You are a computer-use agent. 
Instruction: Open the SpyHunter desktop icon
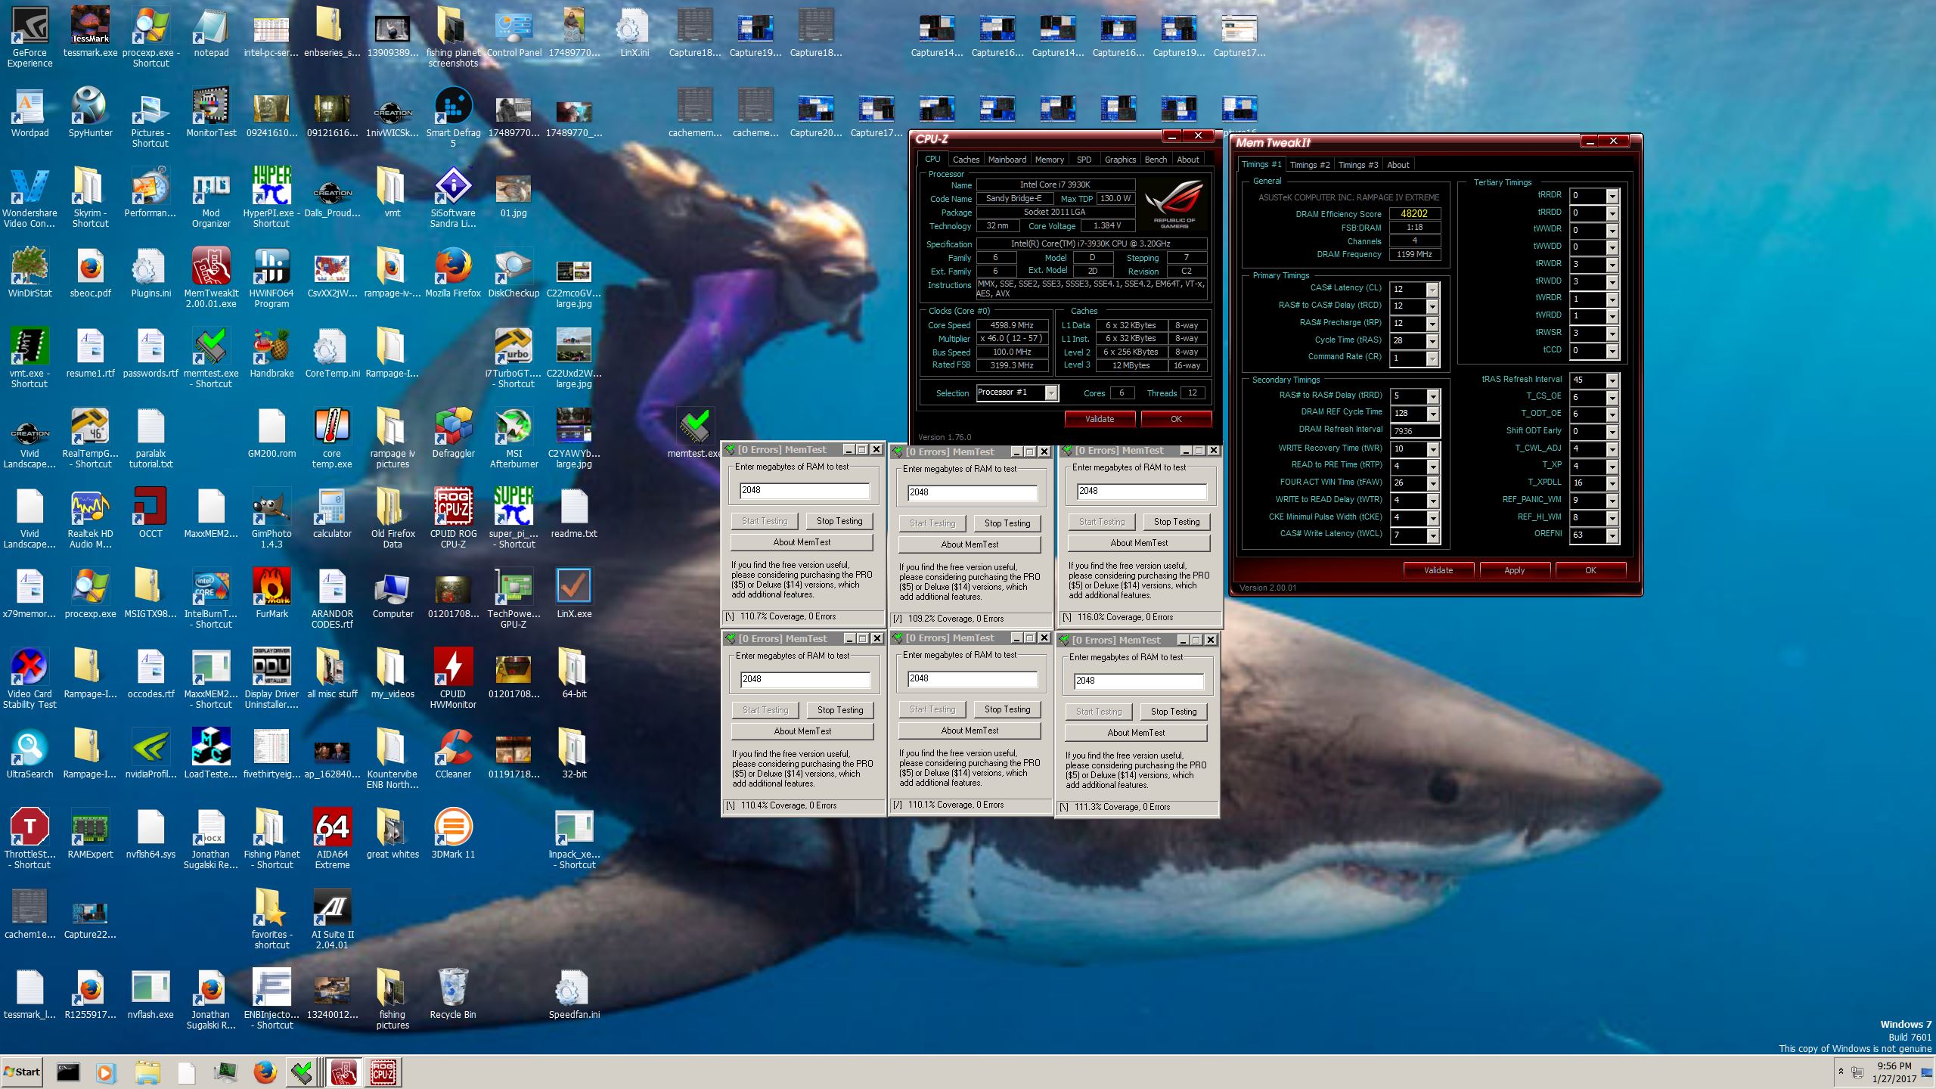tap(90, 113)
